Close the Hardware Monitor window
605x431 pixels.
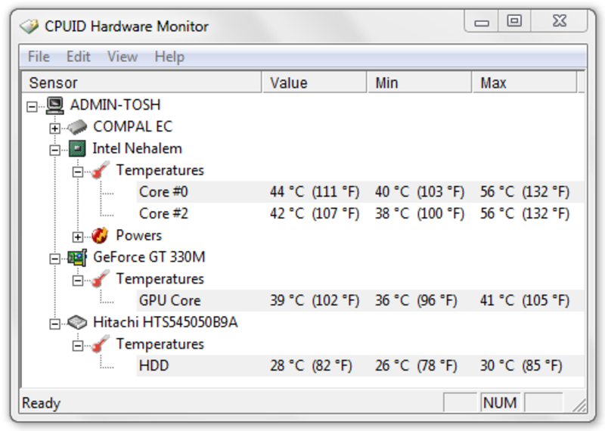tap(559, 21)
